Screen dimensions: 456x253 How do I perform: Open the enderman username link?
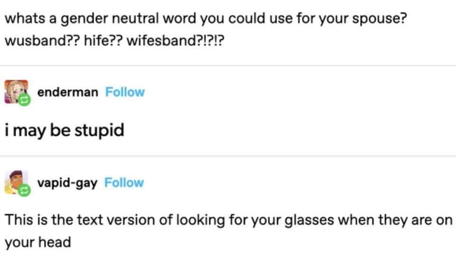pos(68,93)
